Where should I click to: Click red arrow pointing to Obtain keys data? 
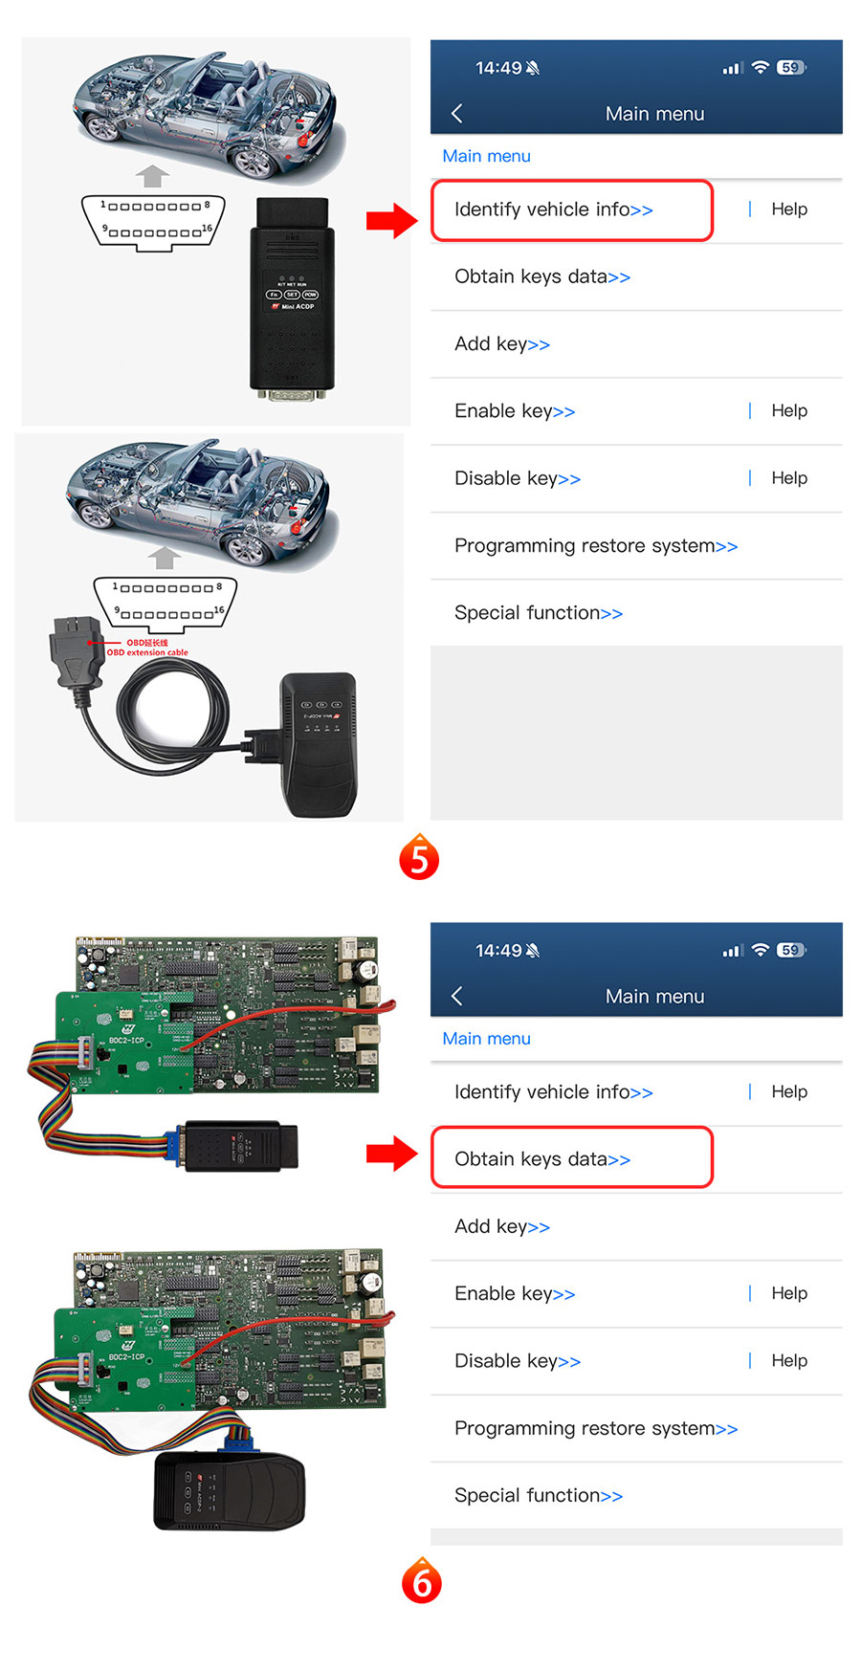392,1154
